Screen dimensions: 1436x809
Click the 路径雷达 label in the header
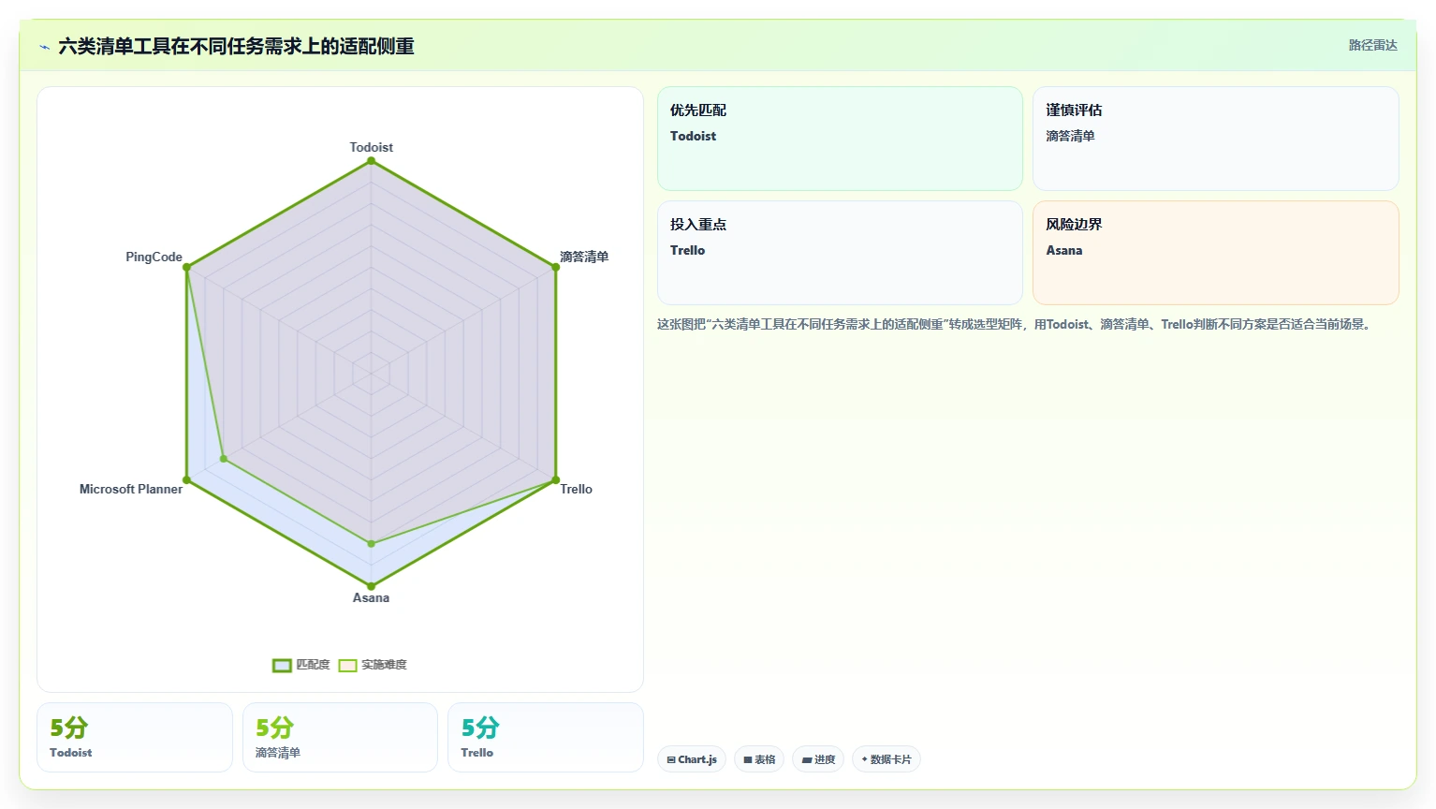coord(1372,45)
